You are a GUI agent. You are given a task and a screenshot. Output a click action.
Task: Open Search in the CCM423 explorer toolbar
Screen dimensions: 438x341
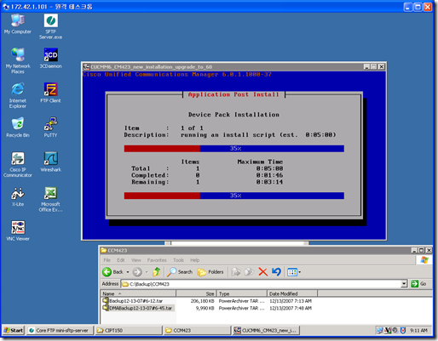pyautogui.click(x=180, y=272)
